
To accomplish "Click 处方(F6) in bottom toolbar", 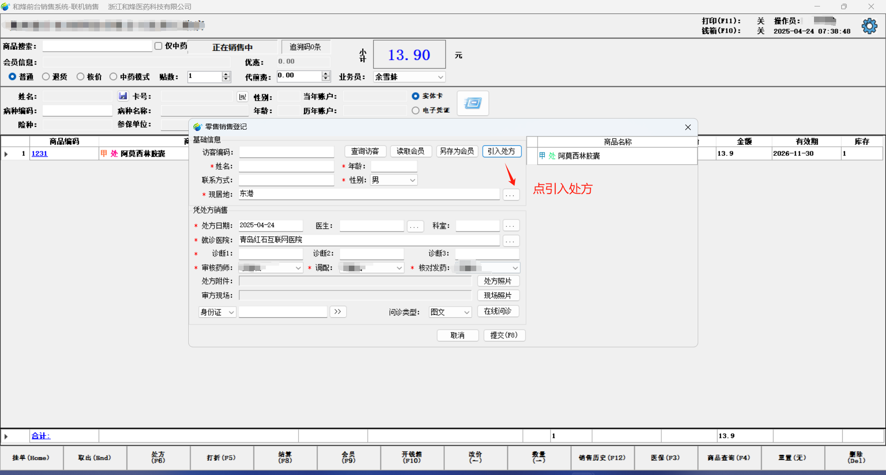I will click(158, 458).
